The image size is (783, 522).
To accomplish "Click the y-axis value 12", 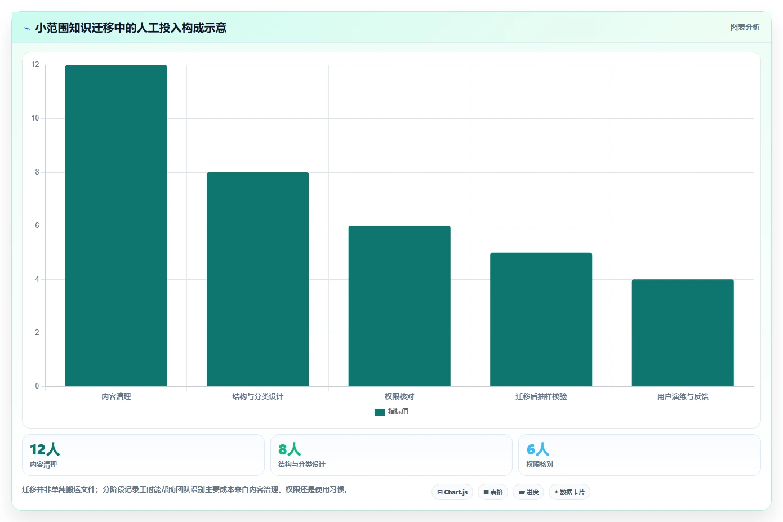I will [35, 65].
